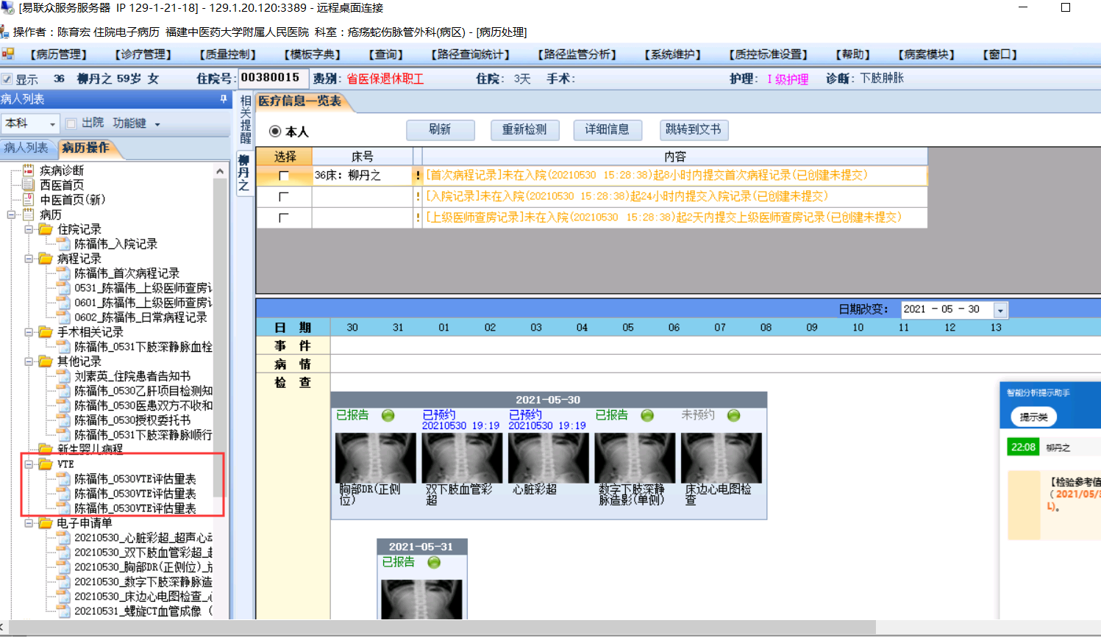This screenshot has width=1101, height=637.
Task: Open the 双下肢血管彩超 exam thumbnail
Action: (x=462, y=458)
